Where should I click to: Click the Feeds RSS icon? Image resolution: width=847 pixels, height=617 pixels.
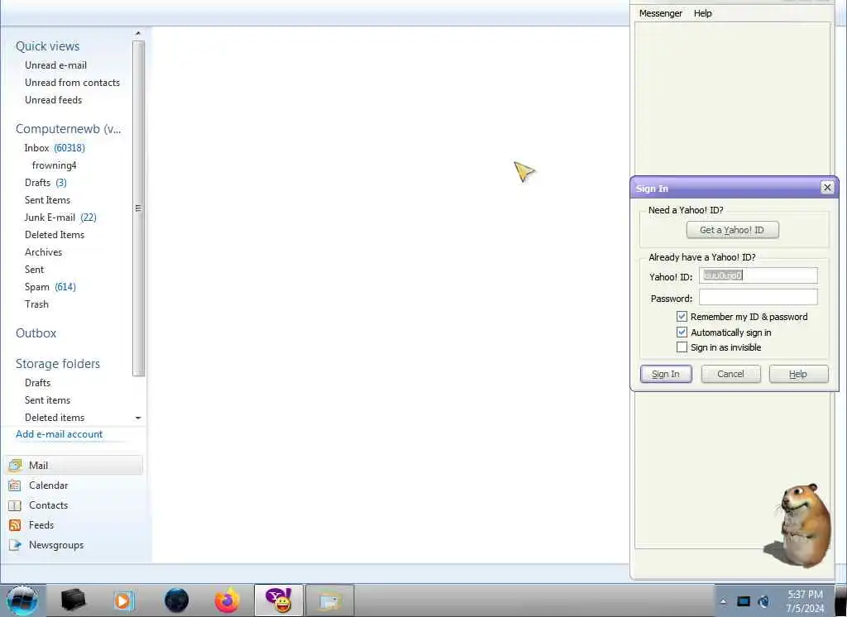pyautogui.click(x=15, y=525)
